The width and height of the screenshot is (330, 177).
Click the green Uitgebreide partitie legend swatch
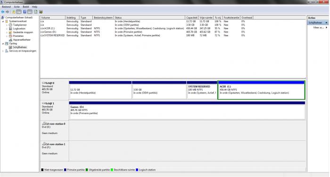click(87, 169)
